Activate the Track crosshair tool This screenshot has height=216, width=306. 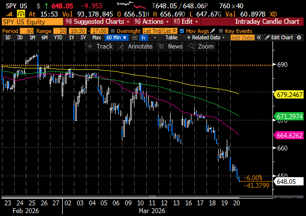pyautogui.click(x=100, y=47)
